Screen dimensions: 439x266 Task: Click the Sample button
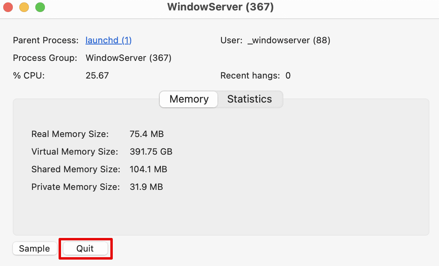tap(35, 248)
